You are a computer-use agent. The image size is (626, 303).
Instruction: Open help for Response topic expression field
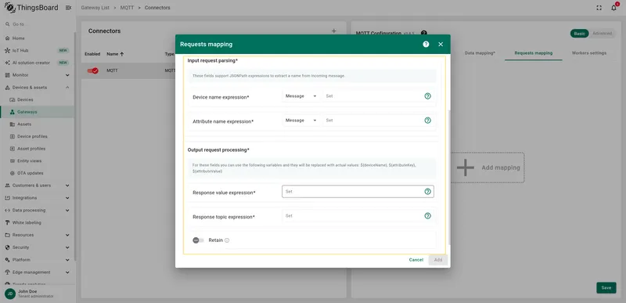pyautogui.click(x=427, y=216)
